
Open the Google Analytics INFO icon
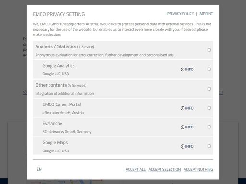point(187,69)
